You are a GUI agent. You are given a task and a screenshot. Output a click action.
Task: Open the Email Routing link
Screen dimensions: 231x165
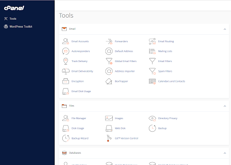166,41
